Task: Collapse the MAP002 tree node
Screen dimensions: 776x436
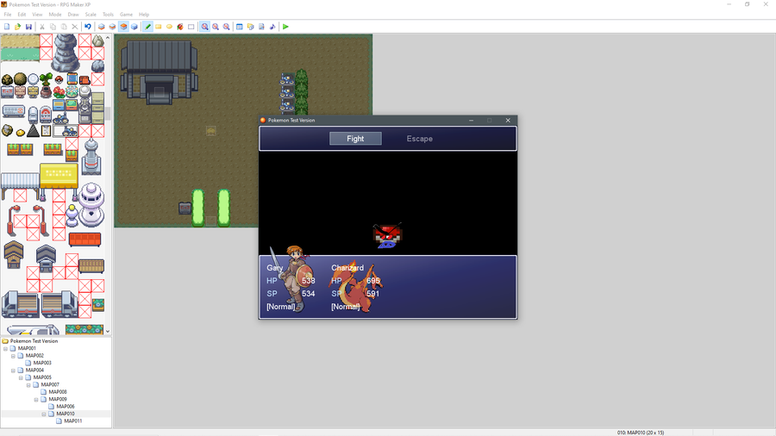Action: tap(13, 356)
